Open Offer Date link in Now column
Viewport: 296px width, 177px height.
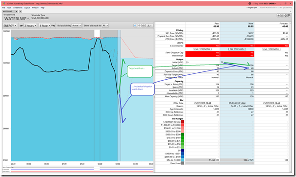click(237, 103)
